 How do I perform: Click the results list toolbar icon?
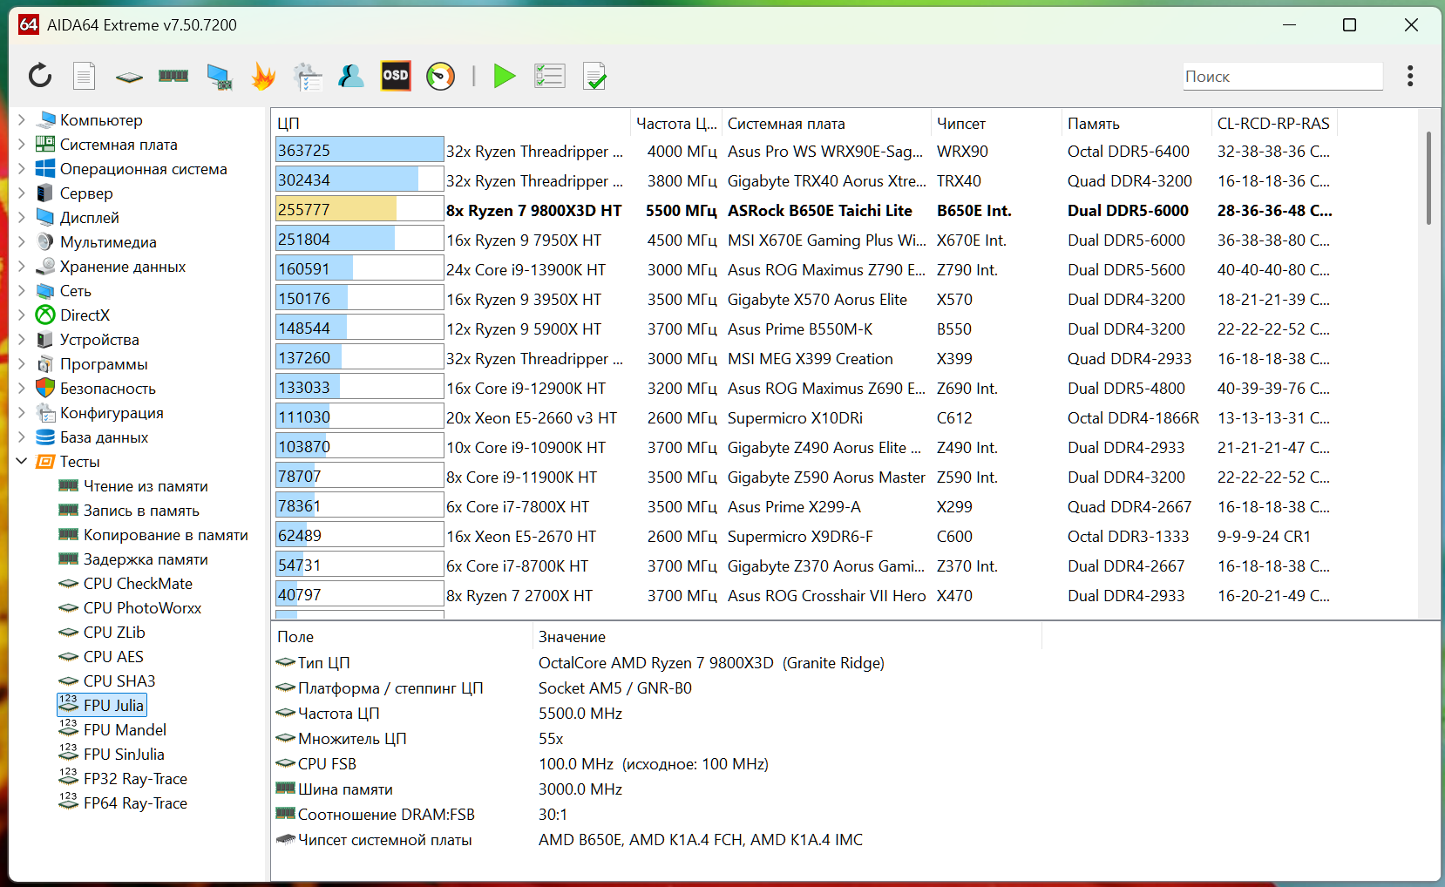click(x=549, y=76)
